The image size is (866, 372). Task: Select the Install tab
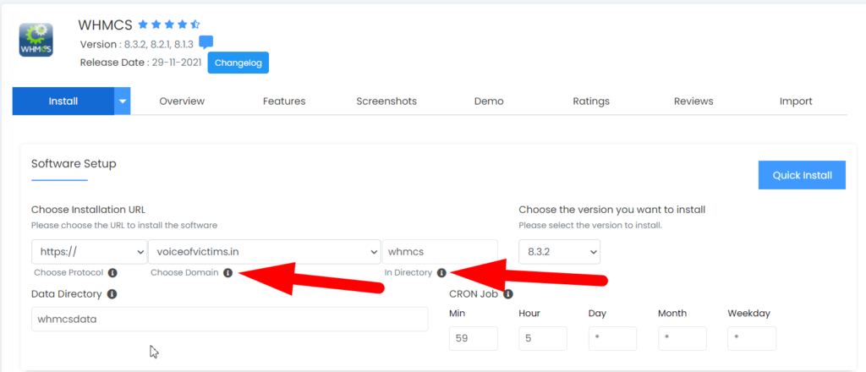coord(63,101)
